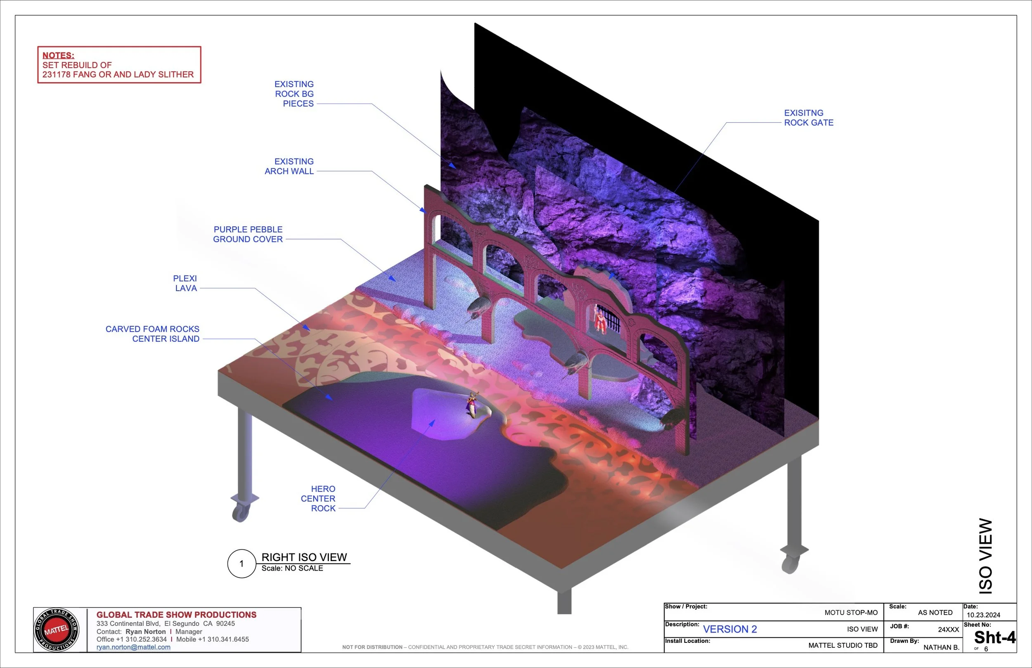Screen dimensions: 1032x668
Task: Click the numbered view circle marker 1
Action: 241,564
